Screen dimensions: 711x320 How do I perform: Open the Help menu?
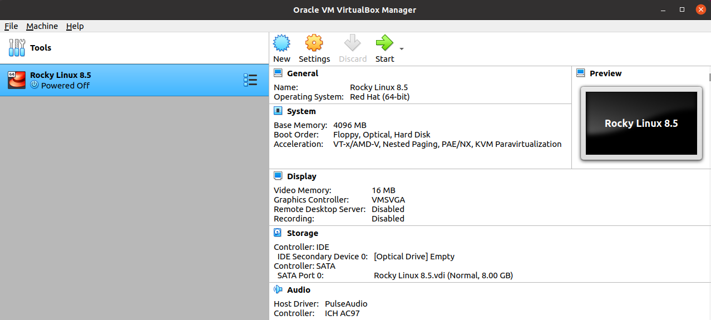[75, 26]
